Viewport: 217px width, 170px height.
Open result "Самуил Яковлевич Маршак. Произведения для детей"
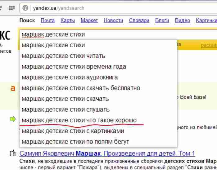(107, 153)
